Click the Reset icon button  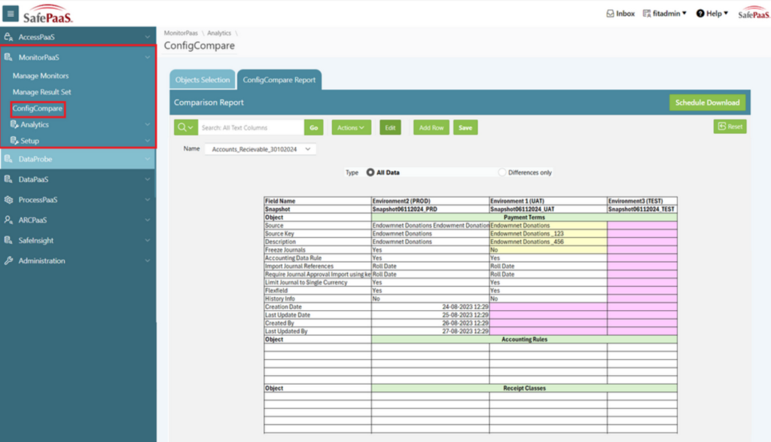click(x=730, y=127)
